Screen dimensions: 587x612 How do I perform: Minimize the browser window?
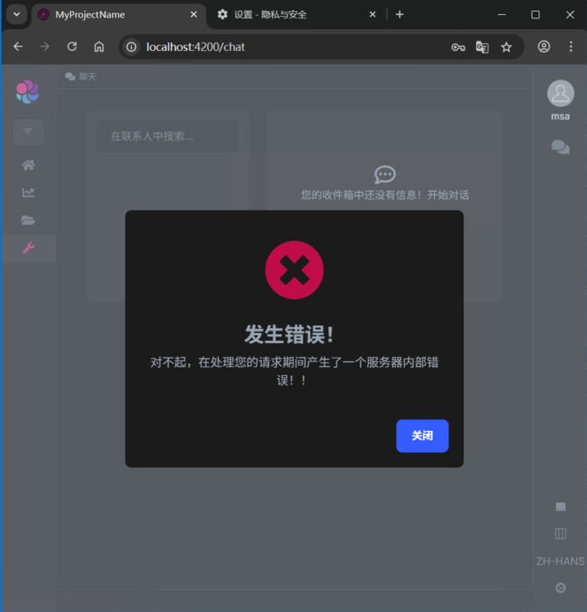click(x=502, y=14)
